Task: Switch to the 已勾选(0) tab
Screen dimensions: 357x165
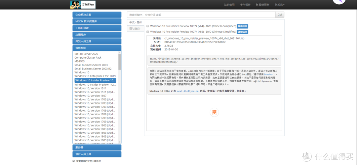Action: (x=136, y=28)
